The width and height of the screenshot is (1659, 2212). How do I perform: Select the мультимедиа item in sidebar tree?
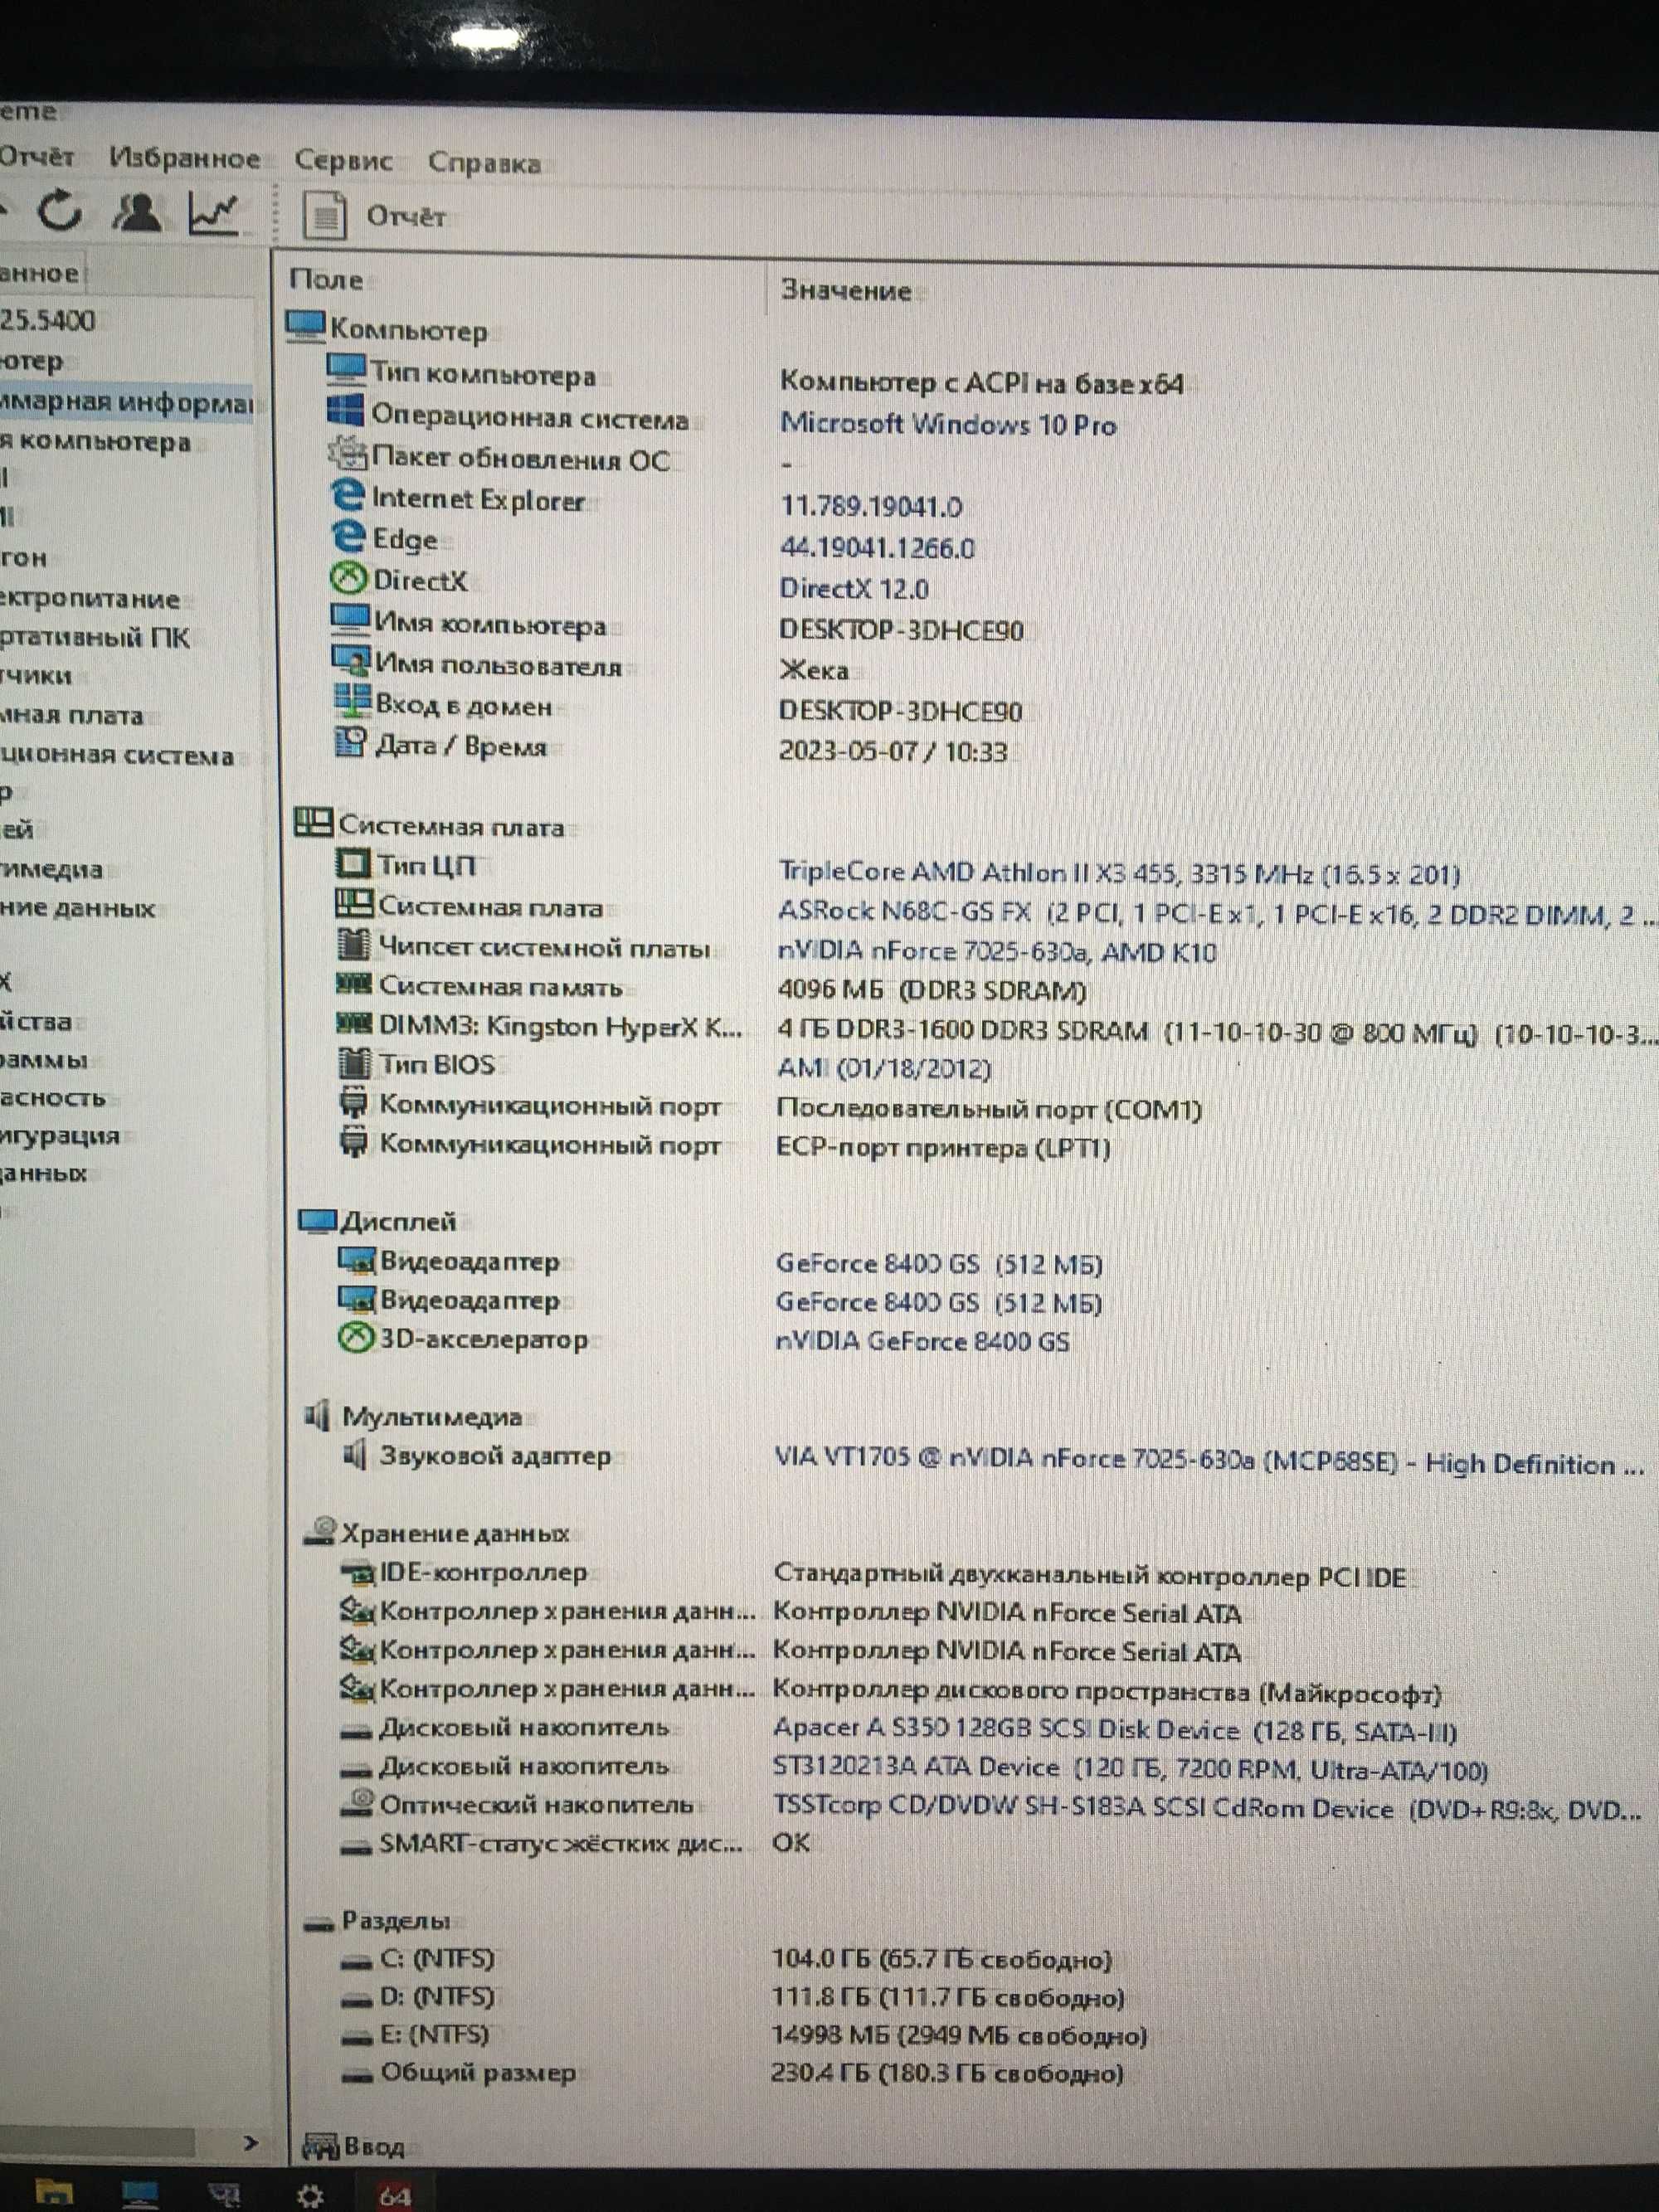[x=51, y=869]
